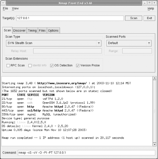Click the 21/tcp port row
Viewport: 158px width, 159px height.
(33, 99)
